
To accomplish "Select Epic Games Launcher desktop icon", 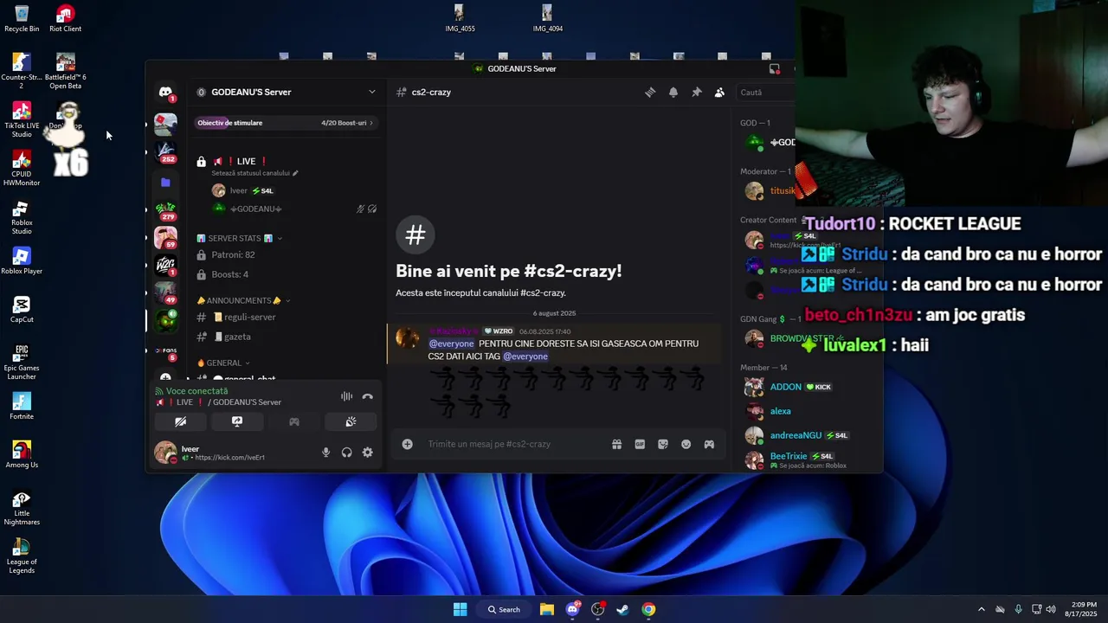I will pyautogui.click(x=22, y=362).
